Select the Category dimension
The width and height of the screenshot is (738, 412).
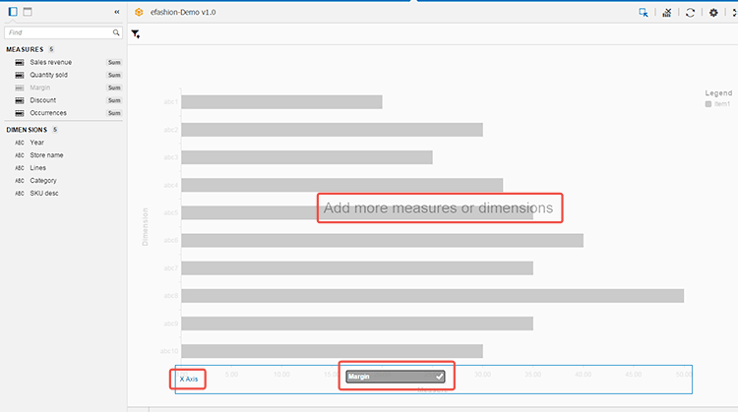point(43,181)
